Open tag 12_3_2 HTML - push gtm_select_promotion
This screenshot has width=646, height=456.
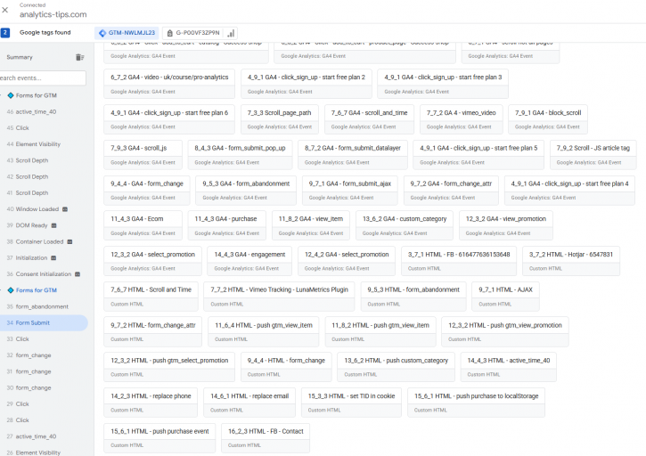pos(169,368)
